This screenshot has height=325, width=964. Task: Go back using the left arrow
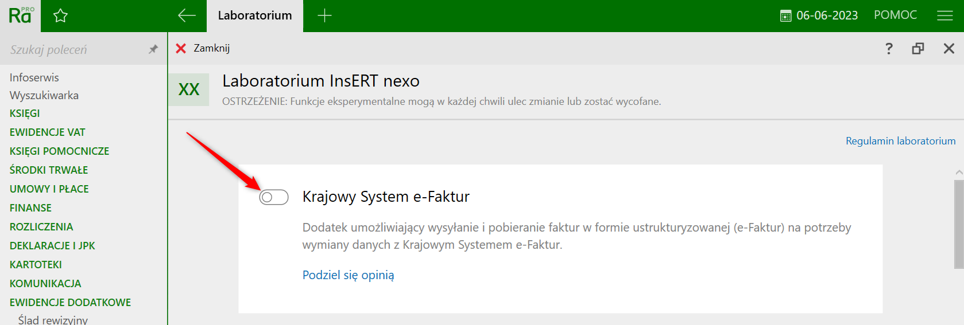[187, 15]
